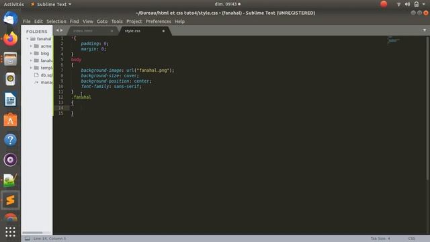Image resolution: width=430 pixels, height=242 pixels.
Task: Open the Files manager dock icon
Action: coord(10,59)
